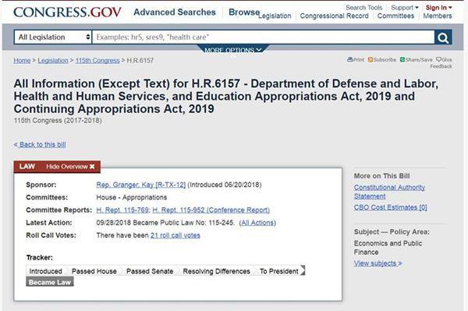Click Back to this bill link
Viewport: 468px width, 311px height.
point(40,145)
